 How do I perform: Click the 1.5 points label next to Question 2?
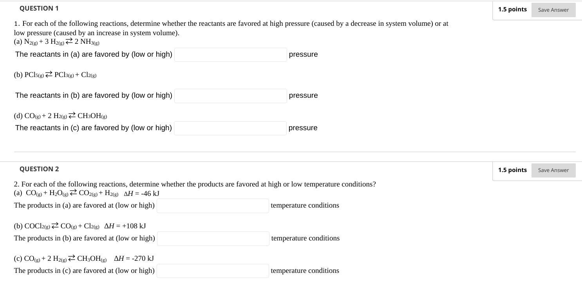pyautogui.click(x=512, y=170)
